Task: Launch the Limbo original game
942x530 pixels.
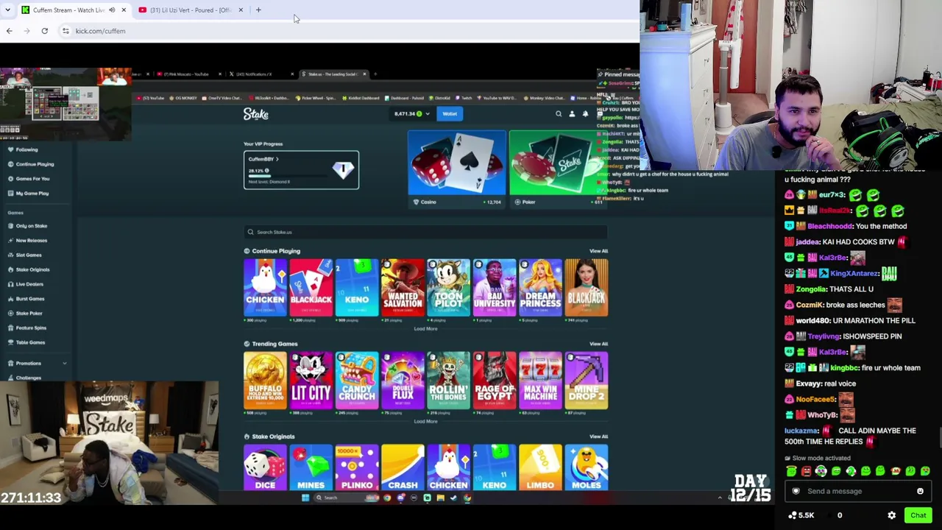Action: pyautogui.click(x=540, y=467)
